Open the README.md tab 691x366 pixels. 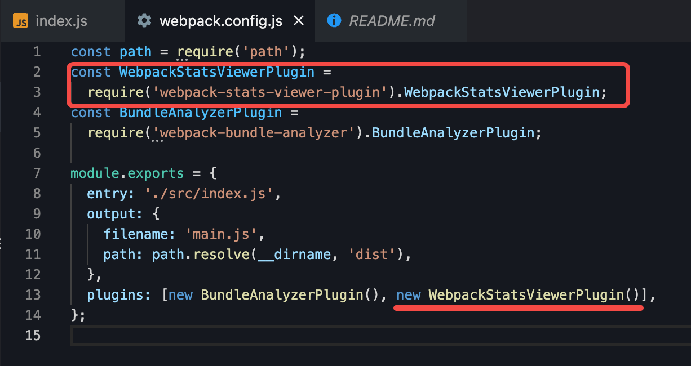[x=390, y=21]
